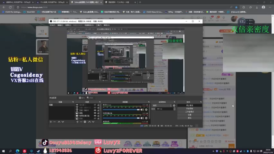Remove selected source with Sources minus icon

[x=81, y=122]
